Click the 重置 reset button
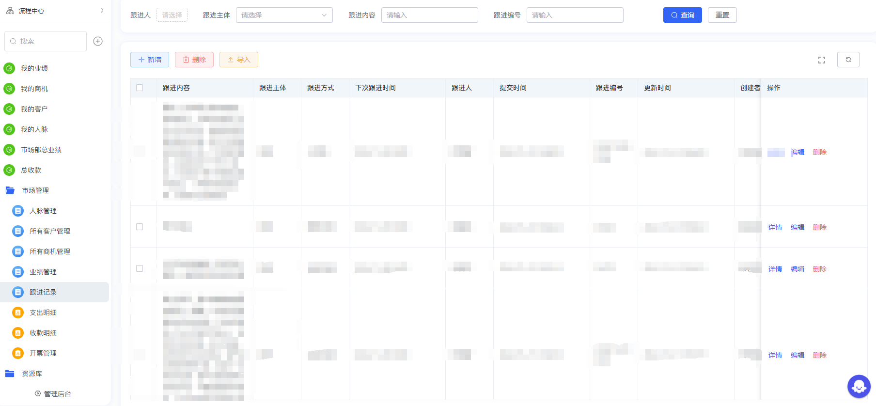 722,15
